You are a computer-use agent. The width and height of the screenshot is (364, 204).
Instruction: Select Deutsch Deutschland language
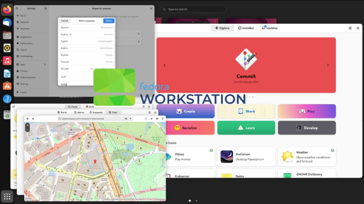[86, 28]
